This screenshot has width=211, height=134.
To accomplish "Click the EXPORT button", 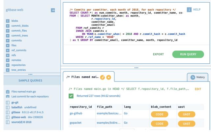I will [158, 54].
